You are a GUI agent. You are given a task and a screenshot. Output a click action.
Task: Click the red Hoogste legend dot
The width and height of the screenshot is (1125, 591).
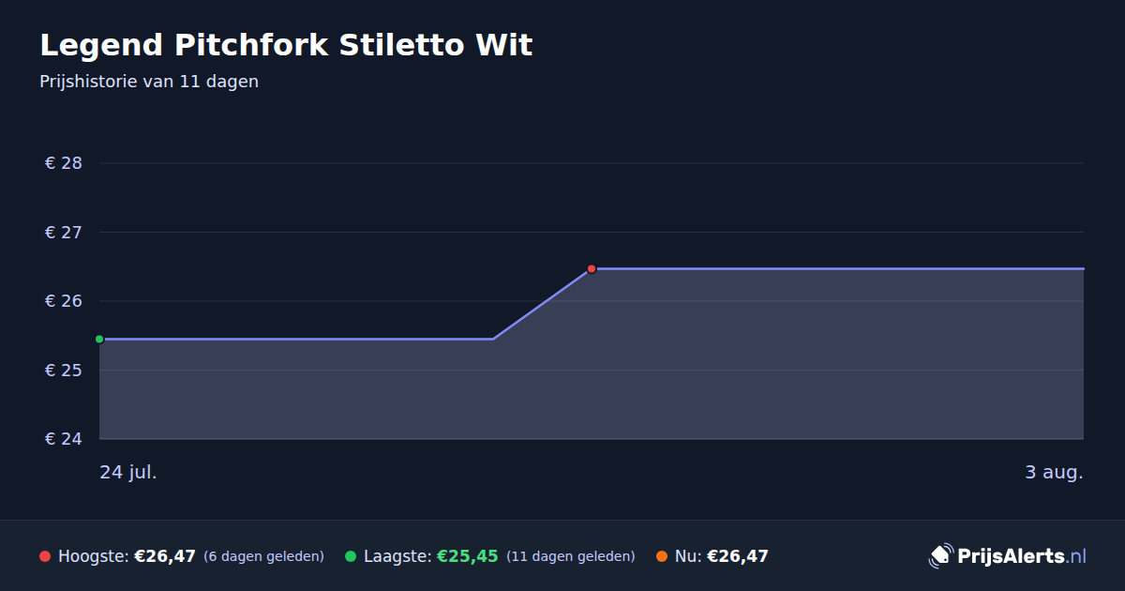(45, 556)
